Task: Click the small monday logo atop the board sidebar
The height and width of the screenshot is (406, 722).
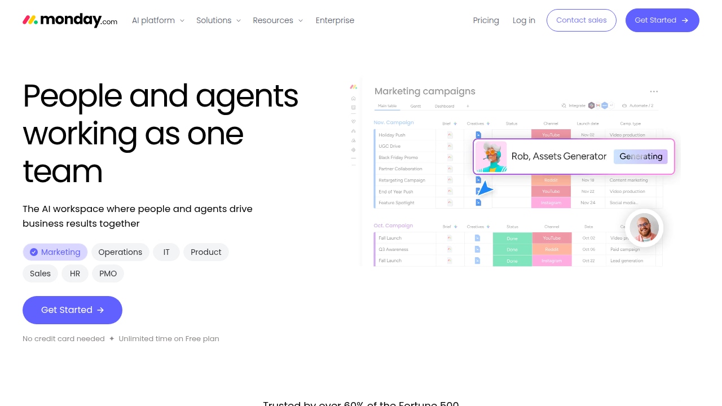Action: coord(354,87)
